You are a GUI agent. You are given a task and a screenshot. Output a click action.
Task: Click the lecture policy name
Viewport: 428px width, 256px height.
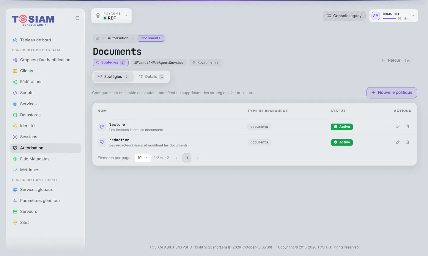click(117, 125)
